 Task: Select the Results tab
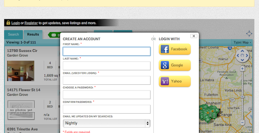tap(33, 34)
